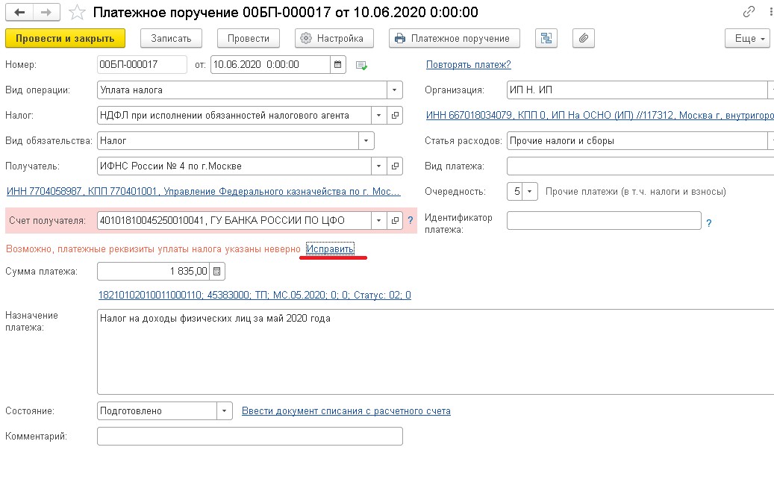Expand the Получатель dropdown
Viewport: 774px width, 500px height.
coord(378,166)
